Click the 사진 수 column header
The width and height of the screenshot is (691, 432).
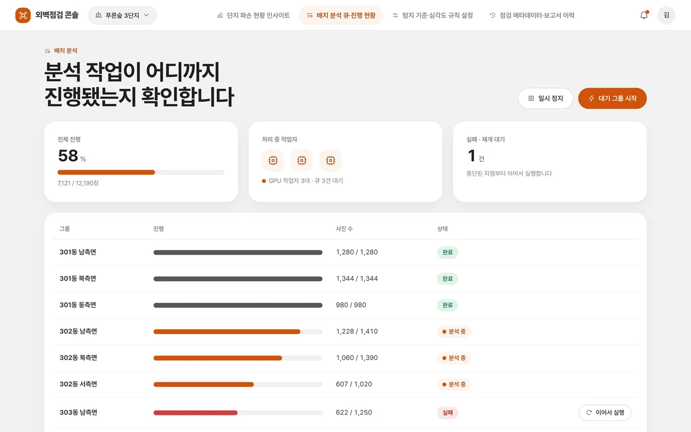344,229
